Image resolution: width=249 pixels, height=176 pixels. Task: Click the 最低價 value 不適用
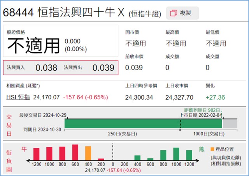click(x=216, y=43)
